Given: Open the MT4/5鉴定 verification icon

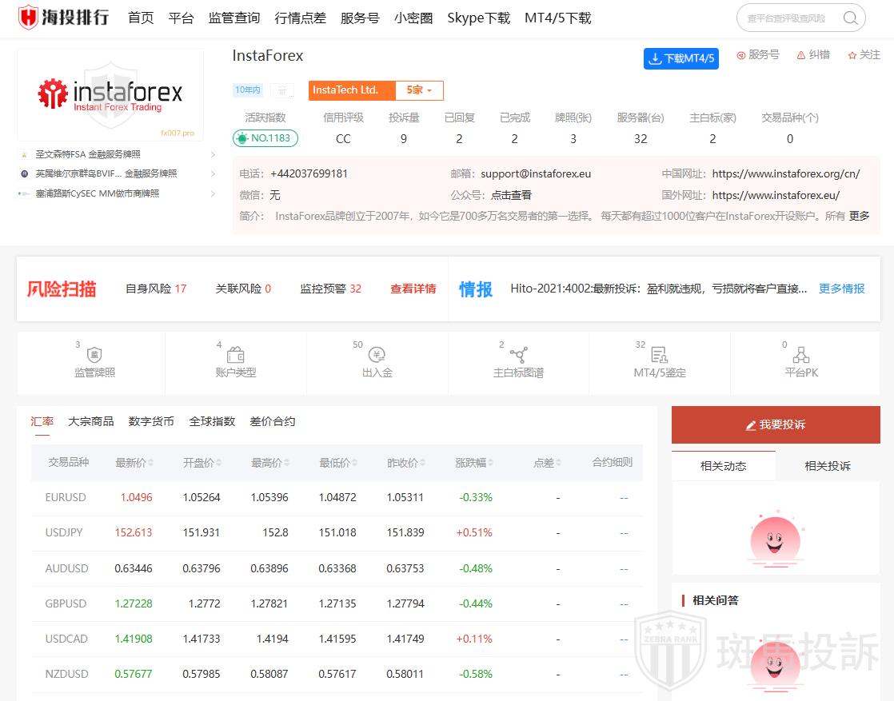Looking at the screenshot, I should pos(659,355).
